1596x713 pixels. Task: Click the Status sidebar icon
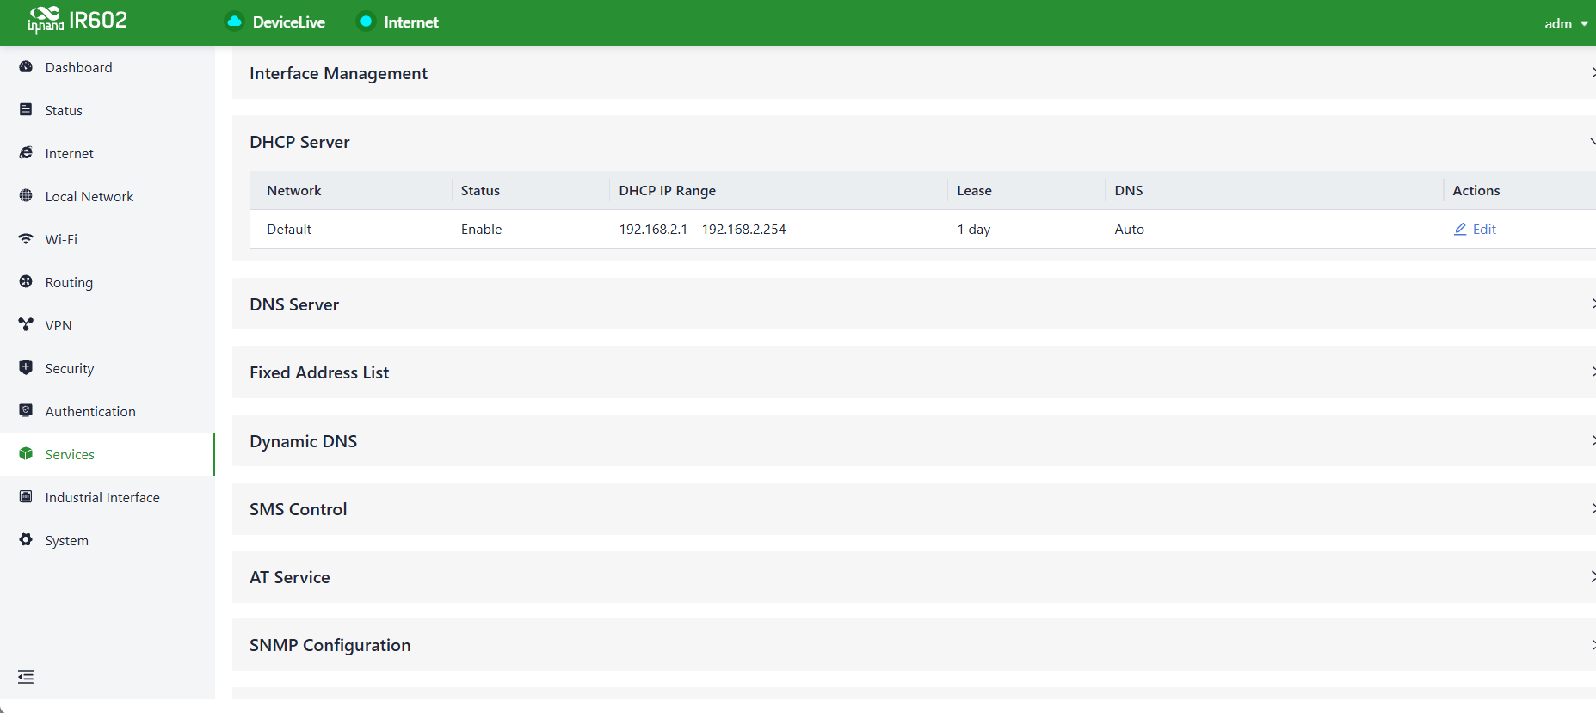[26, 110]
